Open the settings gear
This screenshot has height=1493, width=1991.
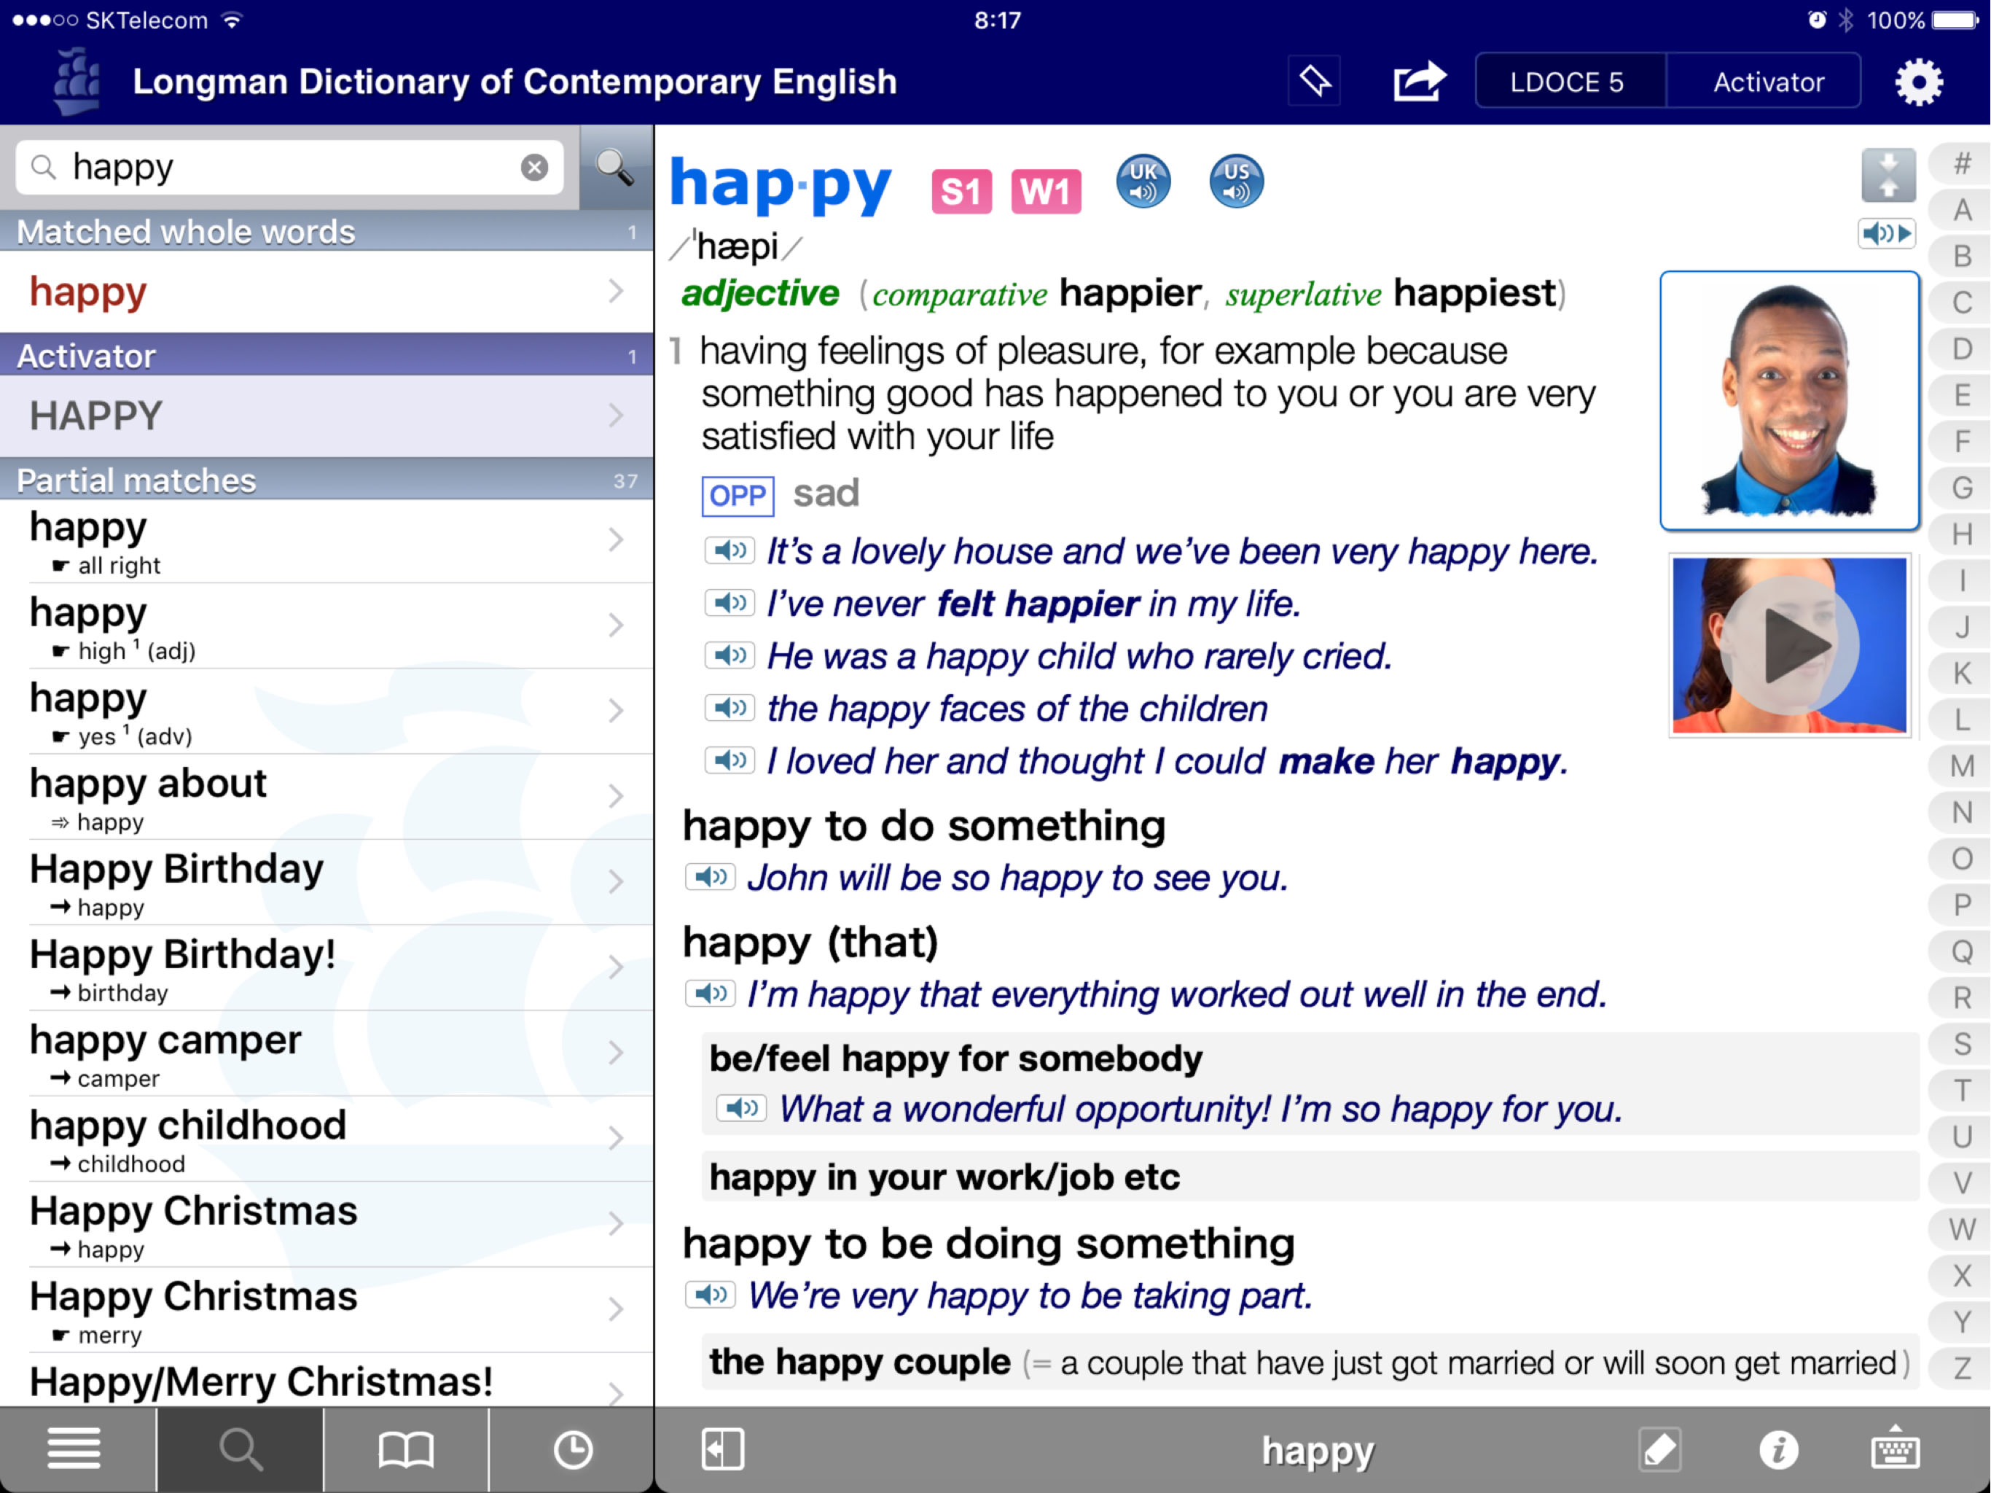tap(1918, 82)
